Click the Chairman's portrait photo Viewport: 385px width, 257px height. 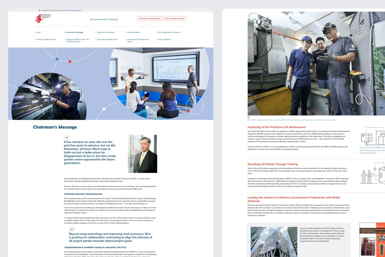click(x=142, y=154)
